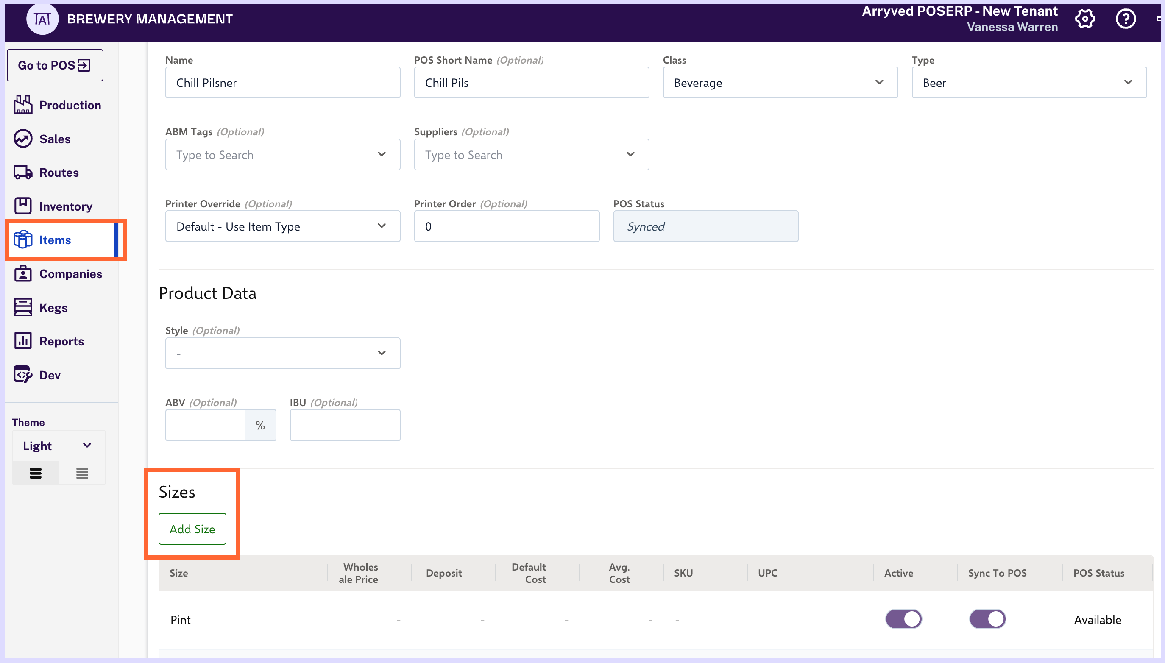
Task: Open Production menu item
Action: click(70, 105)
